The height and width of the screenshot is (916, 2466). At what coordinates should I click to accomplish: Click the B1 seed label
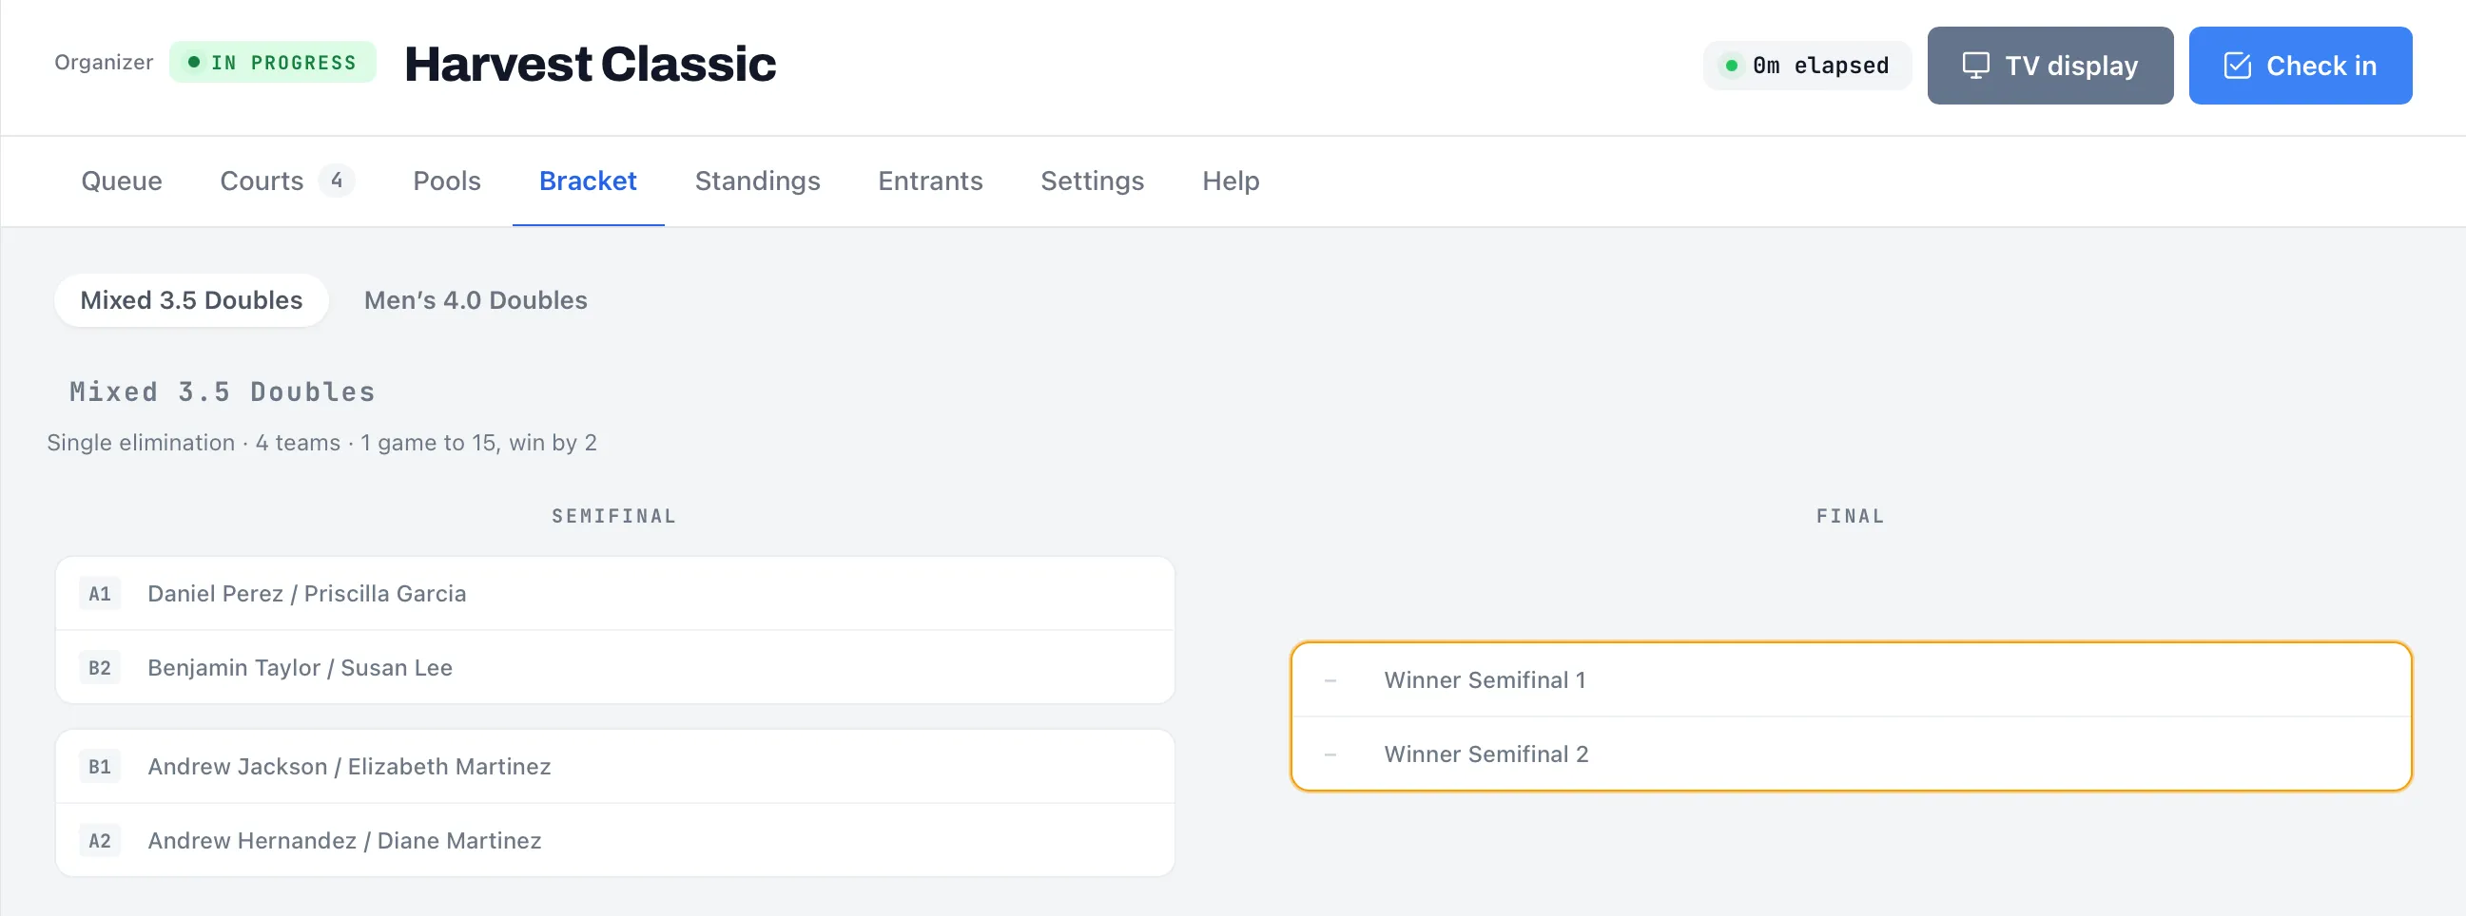pyautogui.click(x=100, y=767)
